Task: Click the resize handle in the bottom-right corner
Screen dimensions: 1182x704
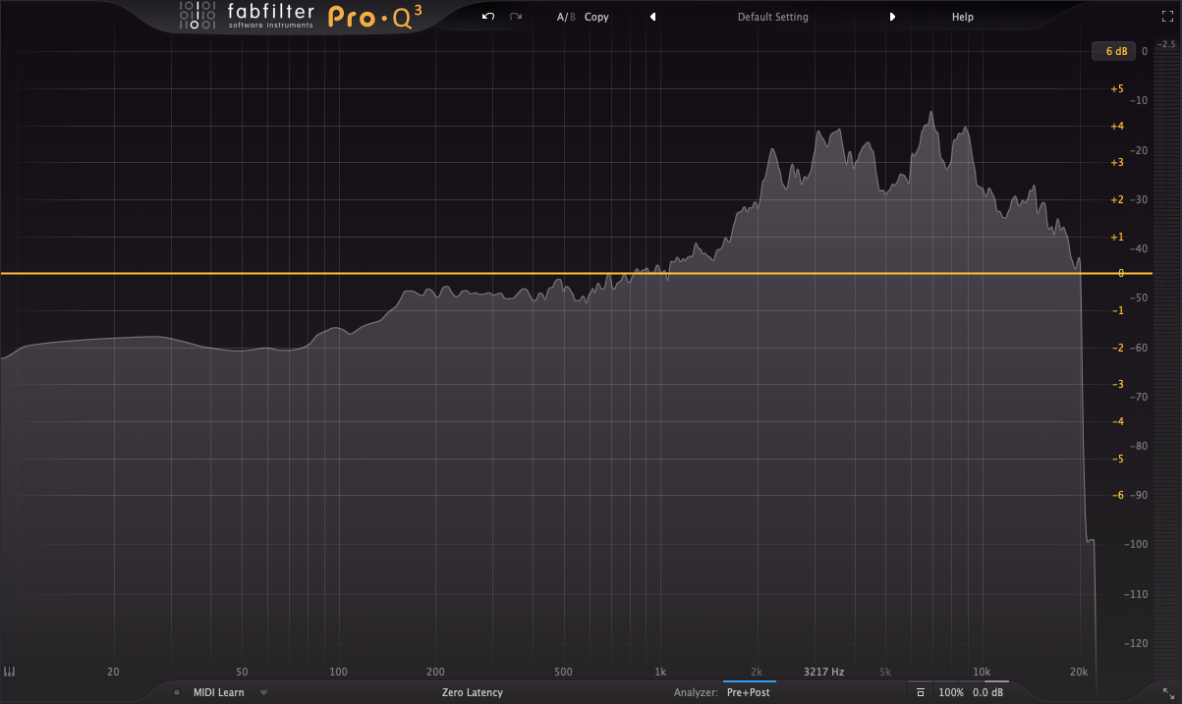Action: 1167,691
